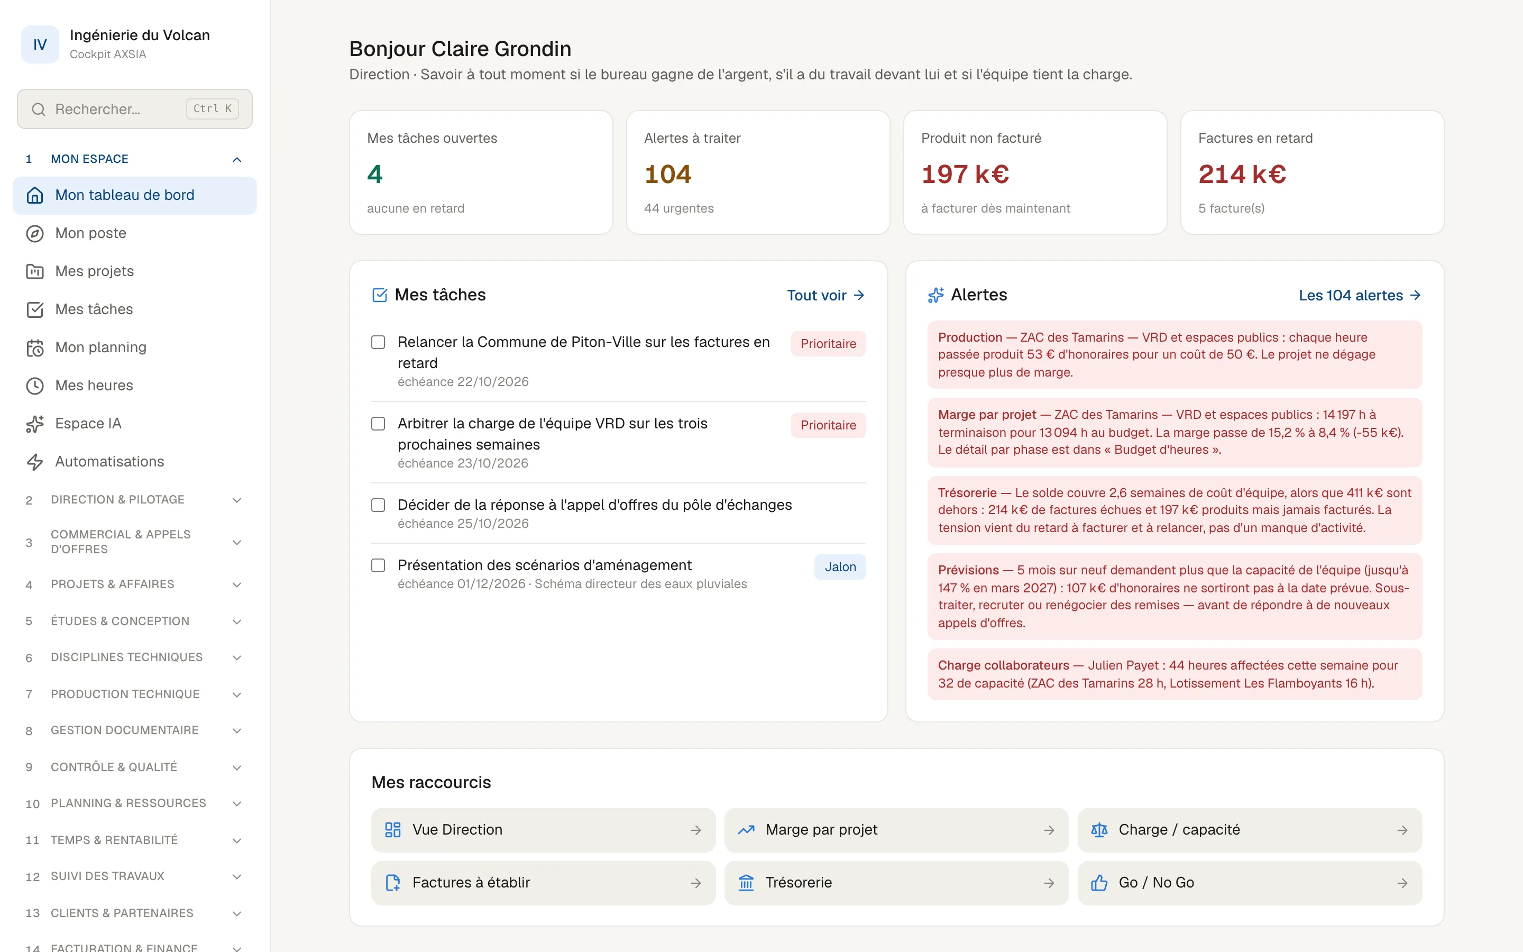Click the bank icon on Trésorerie shortcut

[746, 883]
